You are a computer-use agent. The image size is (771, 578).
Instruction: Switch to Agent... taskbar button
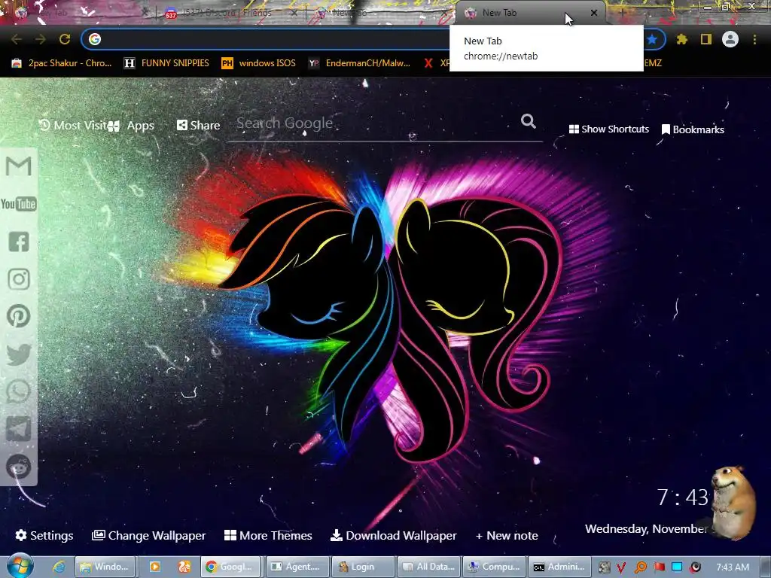click(x=297, y=567)
